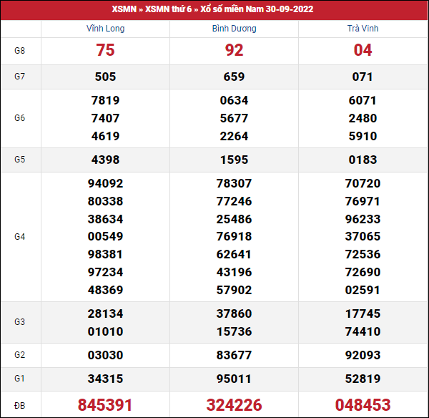Click the G8 row label

pyautogui.click(x=20, y=51)
